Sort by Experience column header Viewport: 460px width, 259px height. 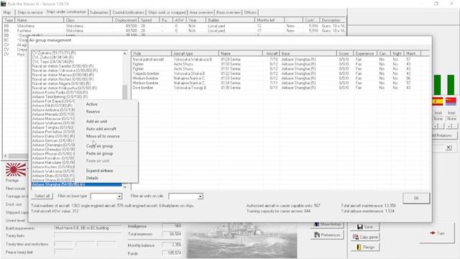365,53
